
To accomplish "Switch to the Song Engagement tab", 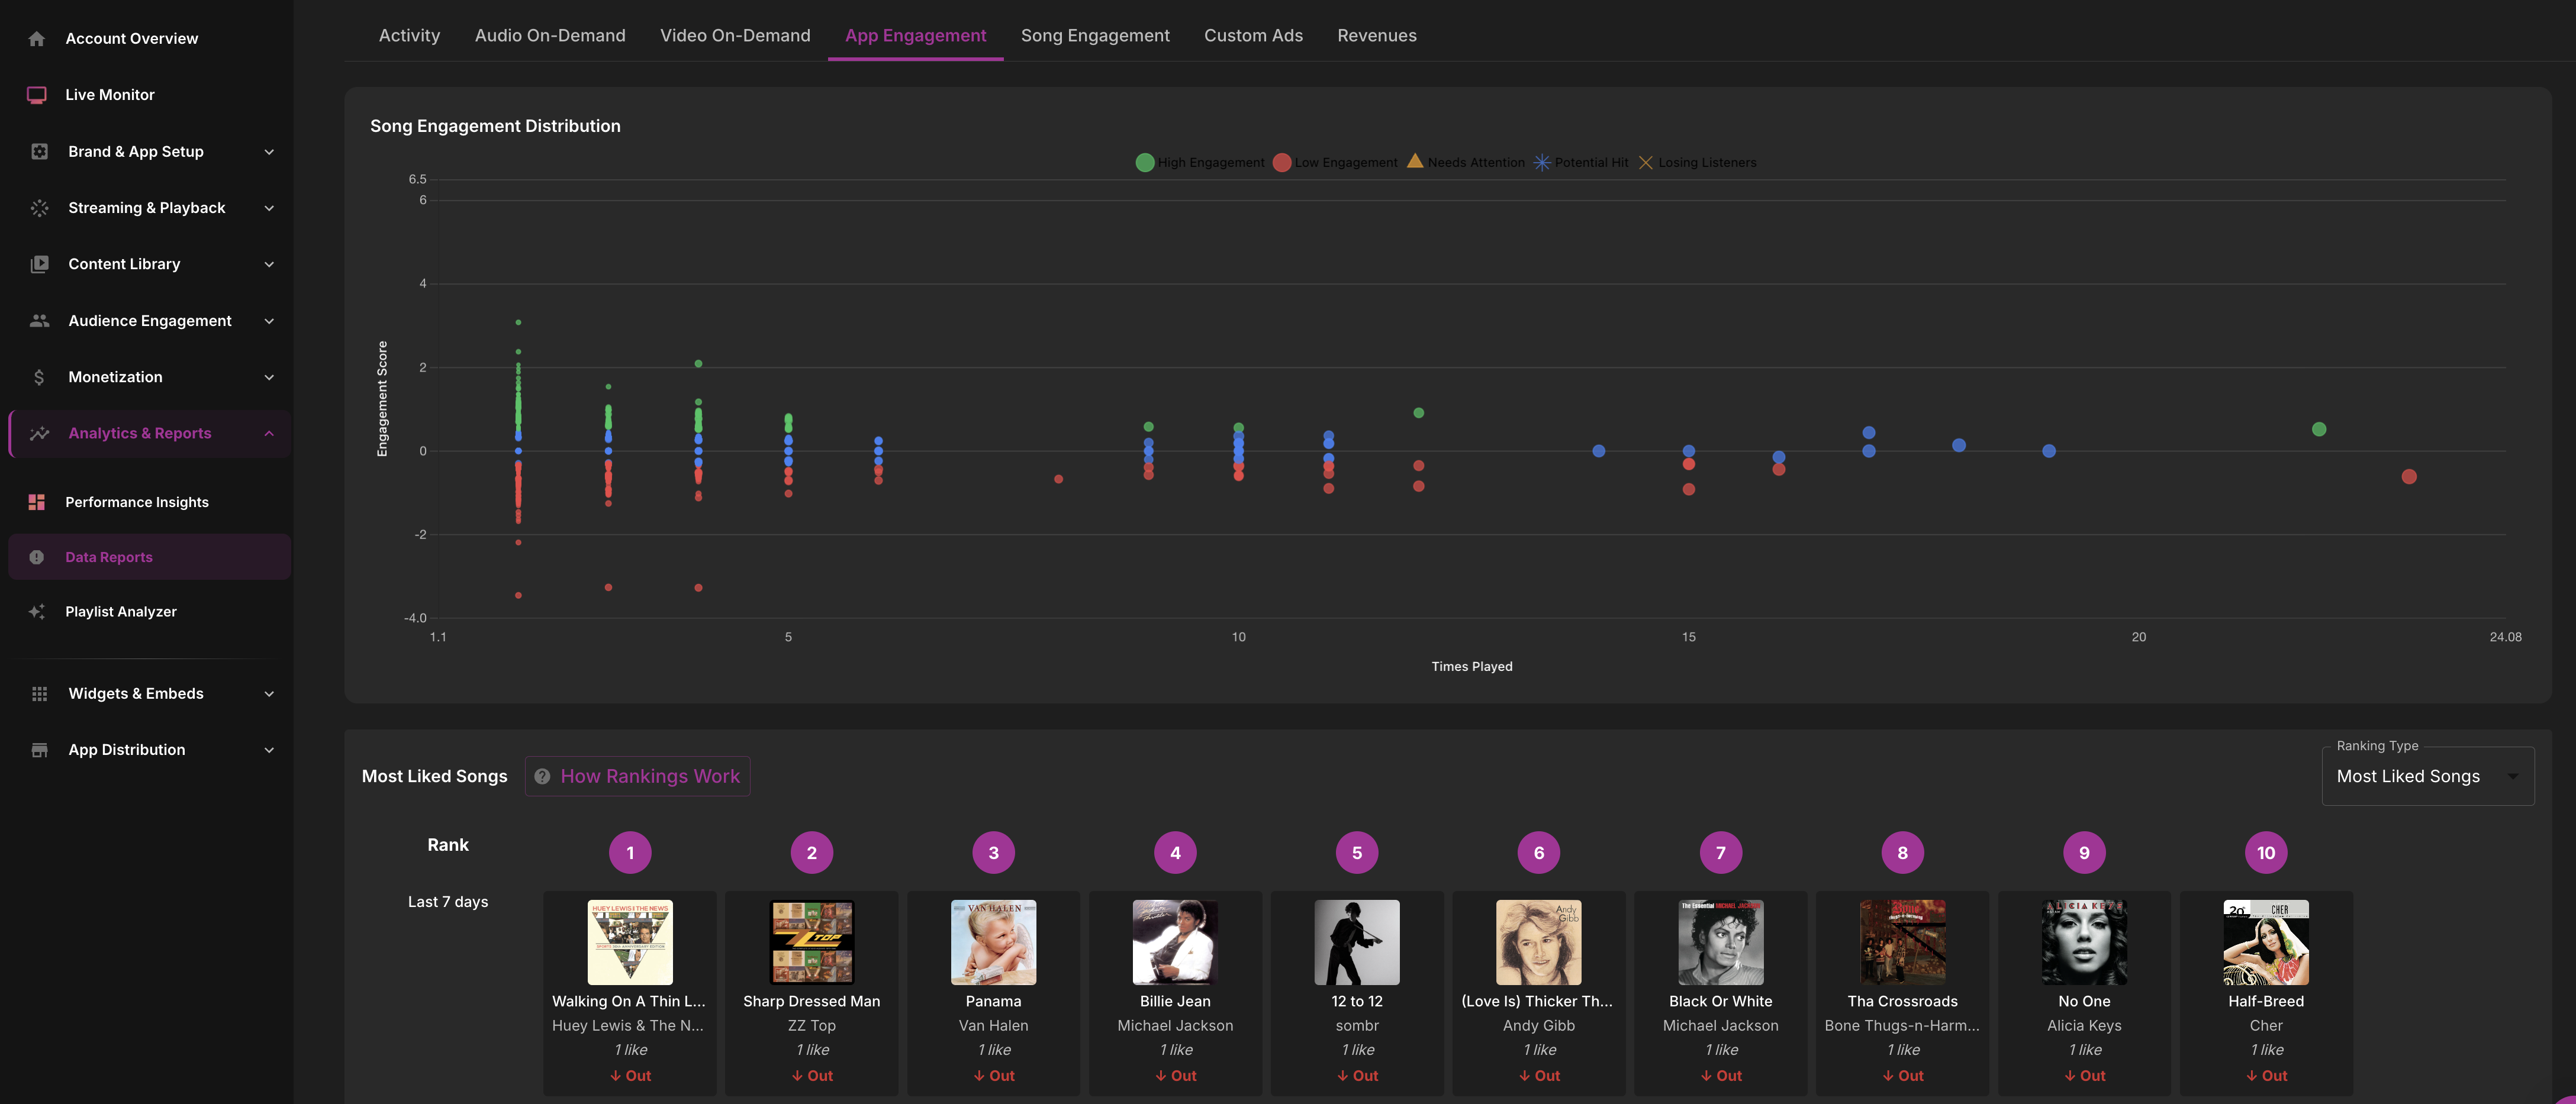I will (1094, 36).
